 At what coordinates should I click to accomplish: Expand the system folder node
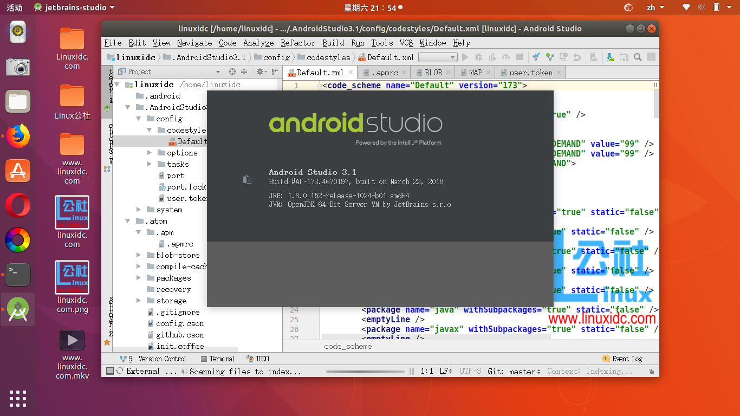pos(139,210)
